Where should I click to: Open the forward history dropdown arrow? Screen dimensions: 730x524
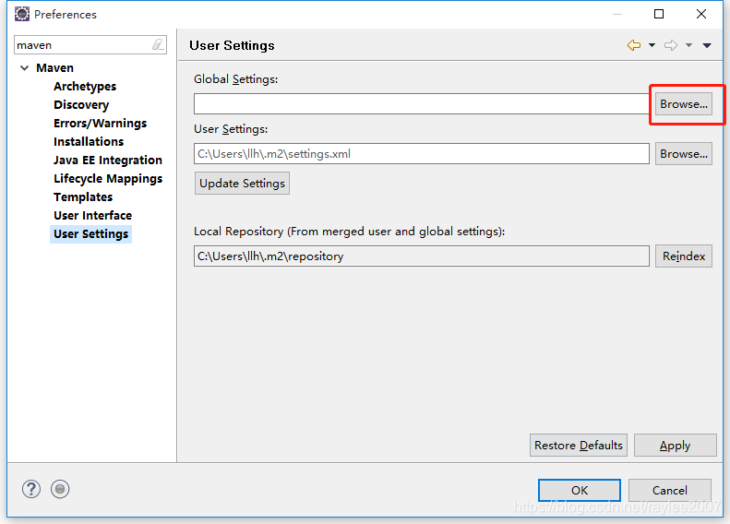pyautogui.click(x=689, y=45)
